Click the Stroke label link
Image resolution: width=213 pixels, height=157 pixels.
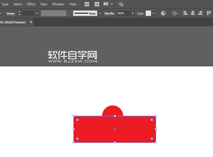[11, 13]
